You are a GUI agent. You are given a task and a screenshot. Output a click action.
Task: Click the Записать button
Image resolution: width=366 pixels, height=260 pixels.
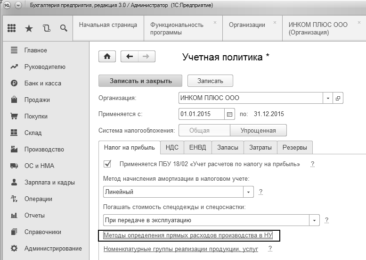coord(210,81)
